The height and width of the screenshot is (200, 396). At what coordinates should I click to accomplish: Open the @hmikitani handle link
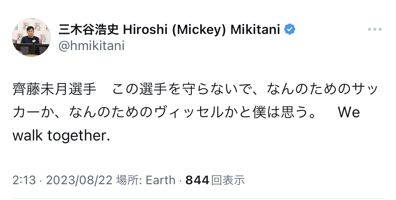click(91, 46)
